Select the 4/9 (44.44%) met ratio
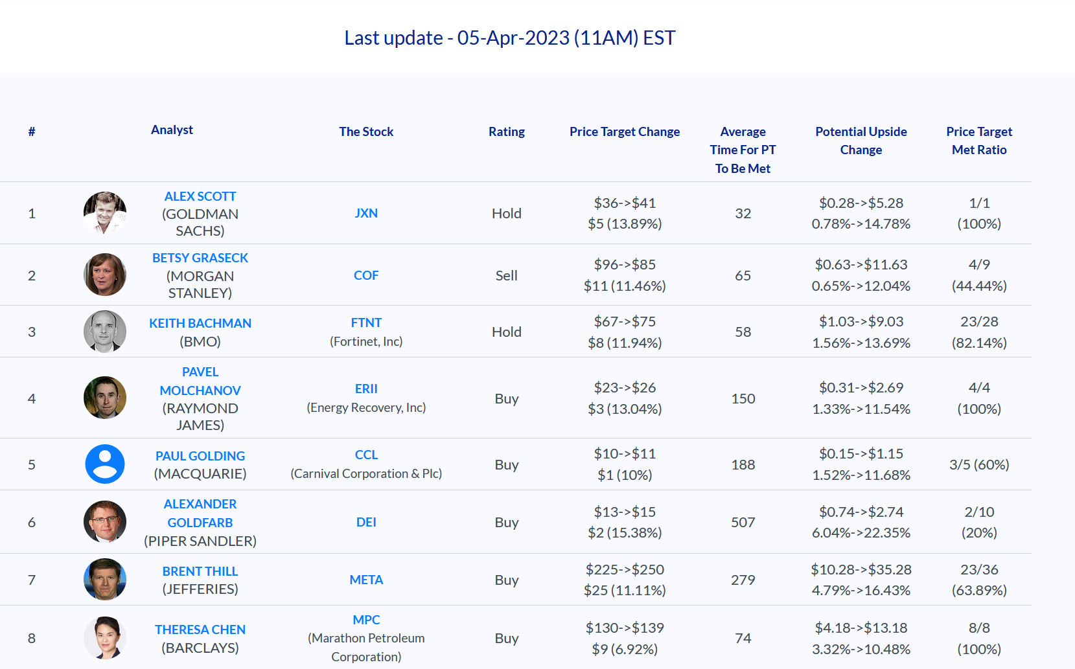 click(x=979, y=275)
